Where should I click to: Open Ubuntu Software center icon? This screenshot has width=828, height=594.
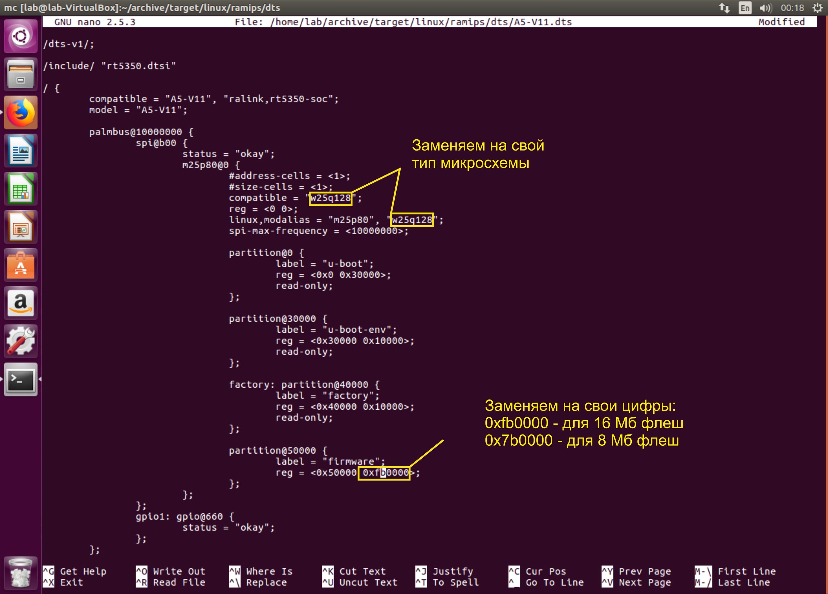pos(20,265)
